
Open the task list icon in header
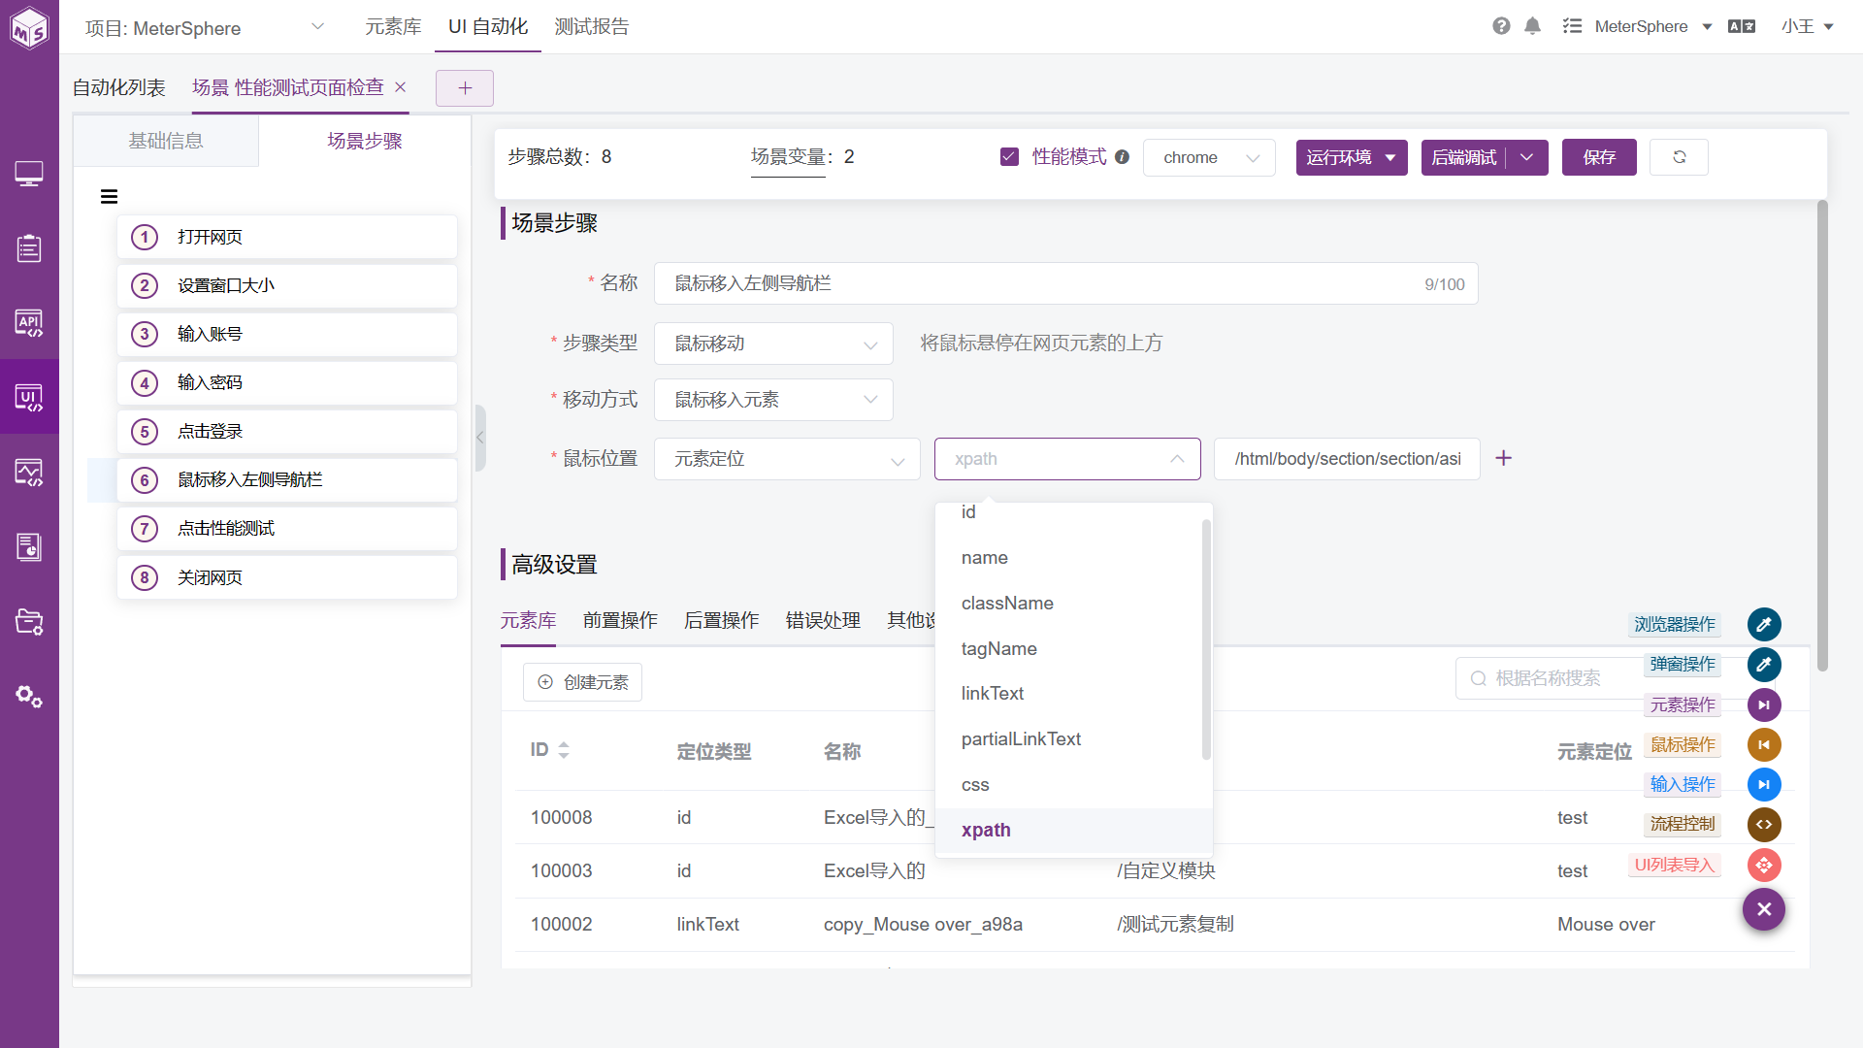[1572, 26]
